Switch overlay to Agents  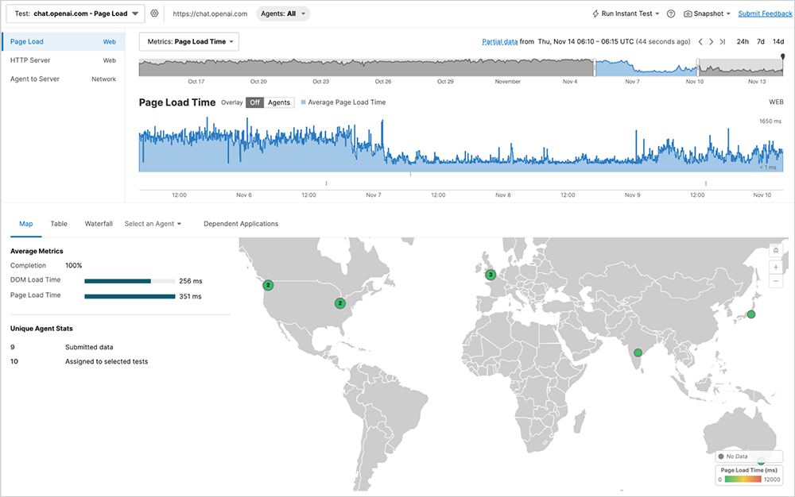(278, 102)
